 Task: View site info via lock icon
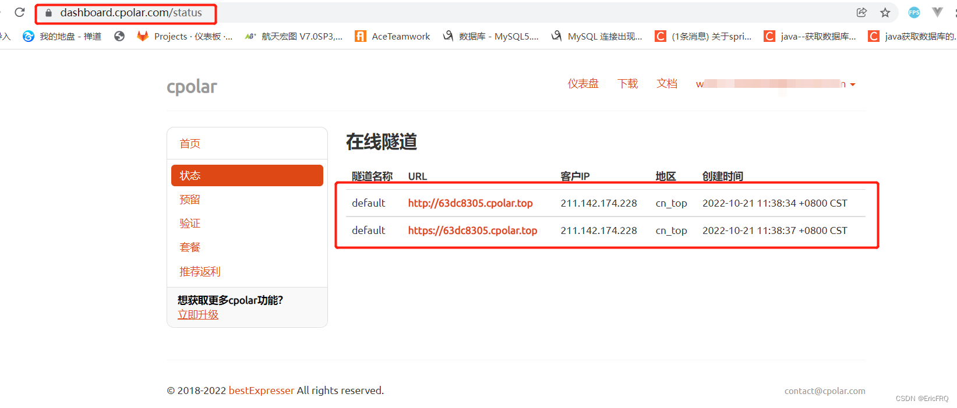tap(49, 13)
